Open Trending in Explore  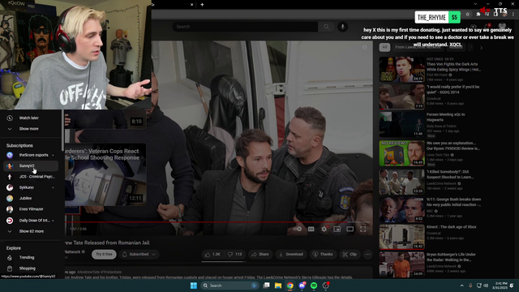click(31, 258)
